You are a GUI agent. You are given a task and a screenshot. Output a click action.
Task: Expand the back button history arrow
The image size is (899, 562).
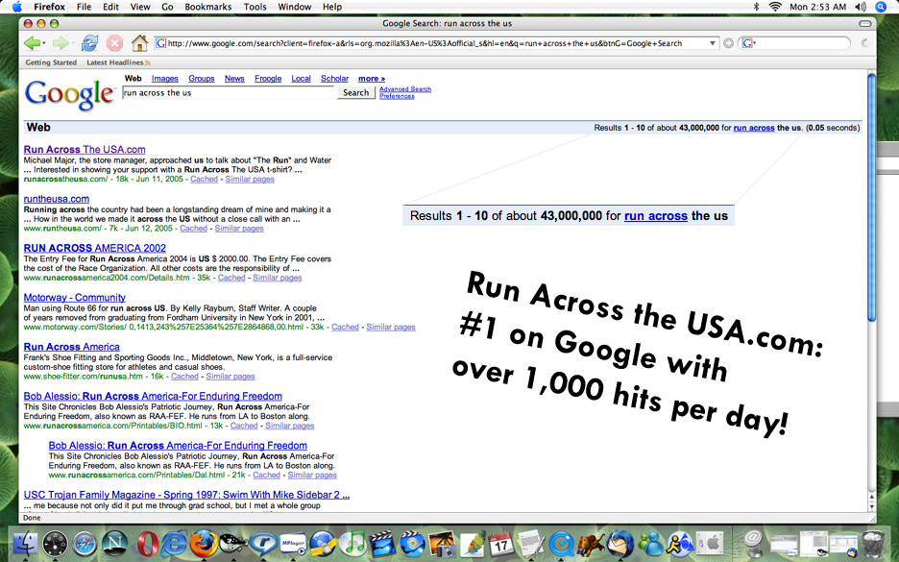point(45,43)
